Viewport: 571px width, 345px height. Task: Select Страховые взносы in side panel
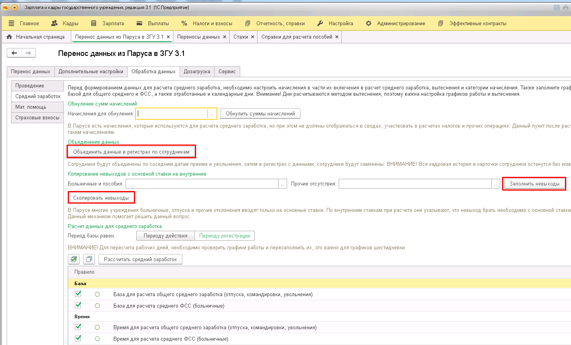click(x=37, y=117)
